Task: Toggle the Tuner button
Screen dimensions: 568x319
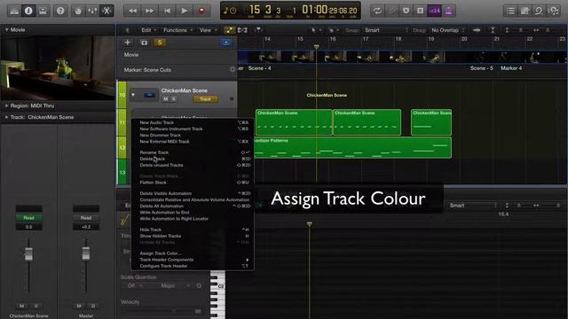Action: pos(406,11)
